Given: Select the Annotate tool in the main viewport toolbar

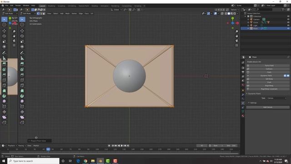Looking at the screenshot, I should 22,53.
